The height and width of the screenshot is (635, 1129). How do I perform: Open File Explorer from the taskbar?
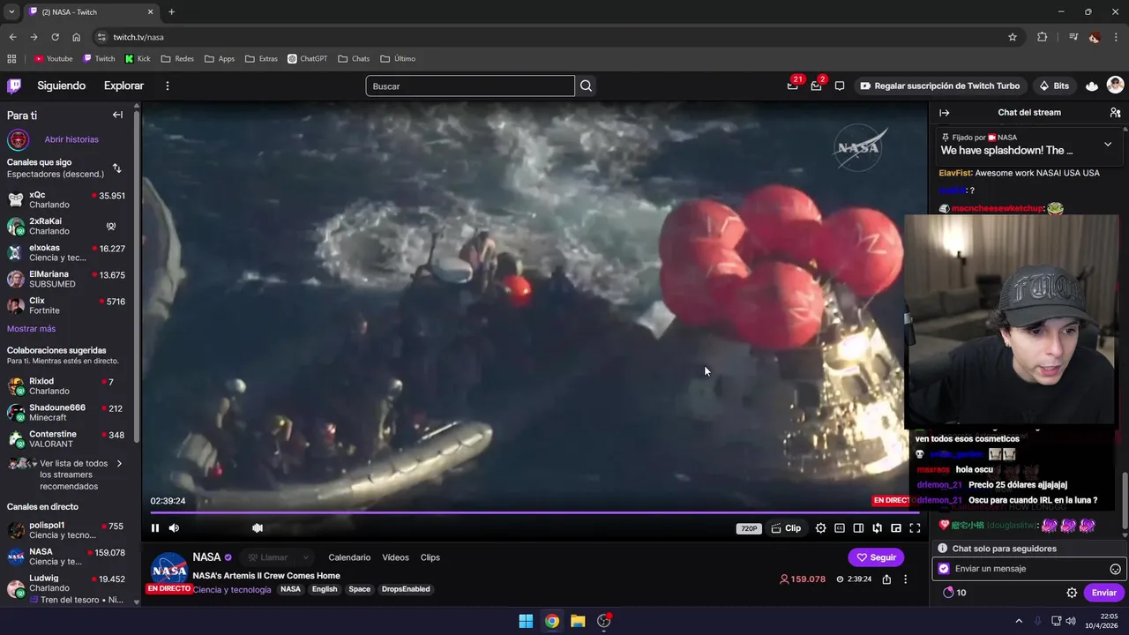coord(578,621)
